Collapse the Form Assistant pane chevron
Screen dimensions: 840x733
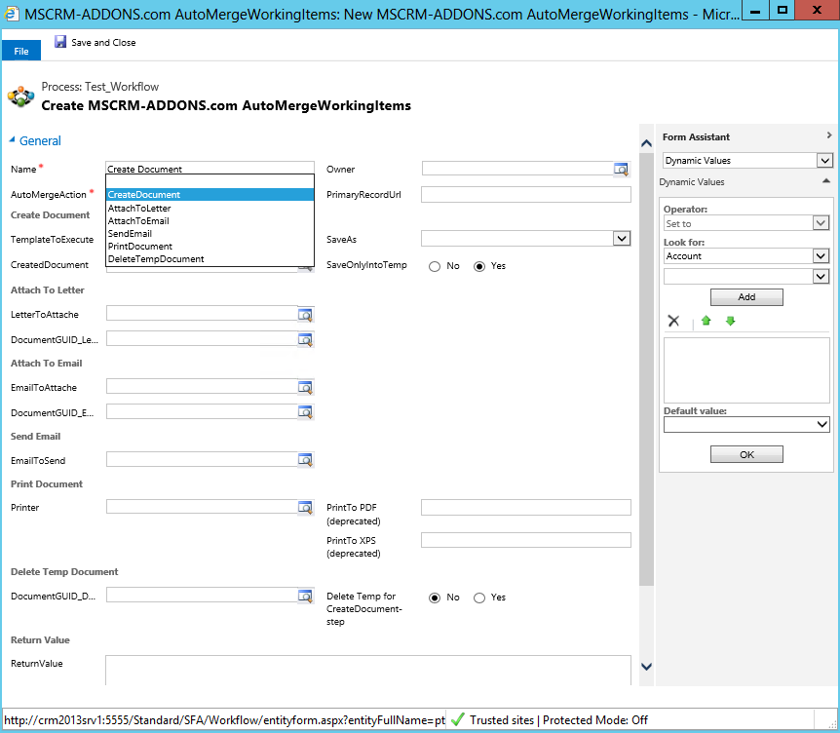point(828,135)
